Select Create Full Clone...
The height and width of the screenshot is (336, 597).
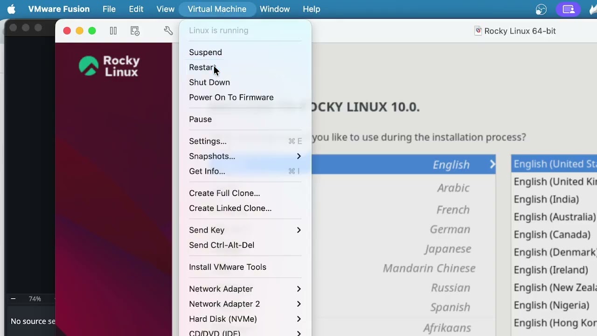point(245,193)
